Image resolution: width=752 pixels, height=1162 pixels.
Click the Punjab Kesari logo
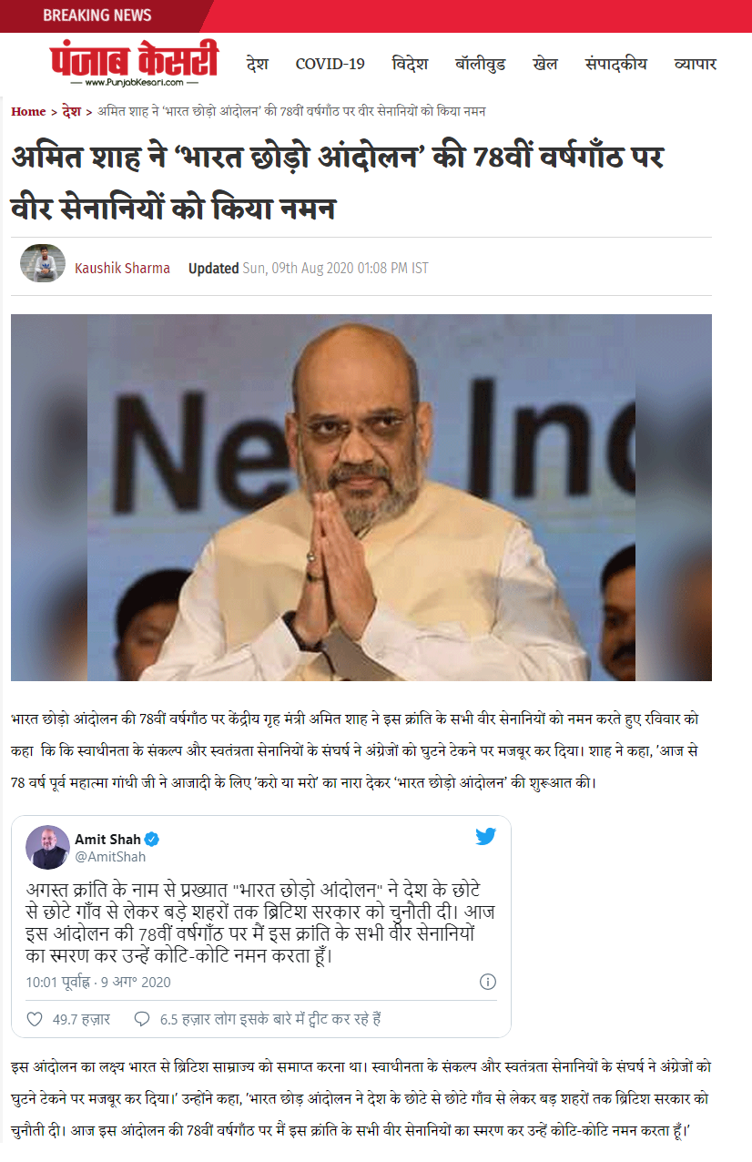pos(134,64)
